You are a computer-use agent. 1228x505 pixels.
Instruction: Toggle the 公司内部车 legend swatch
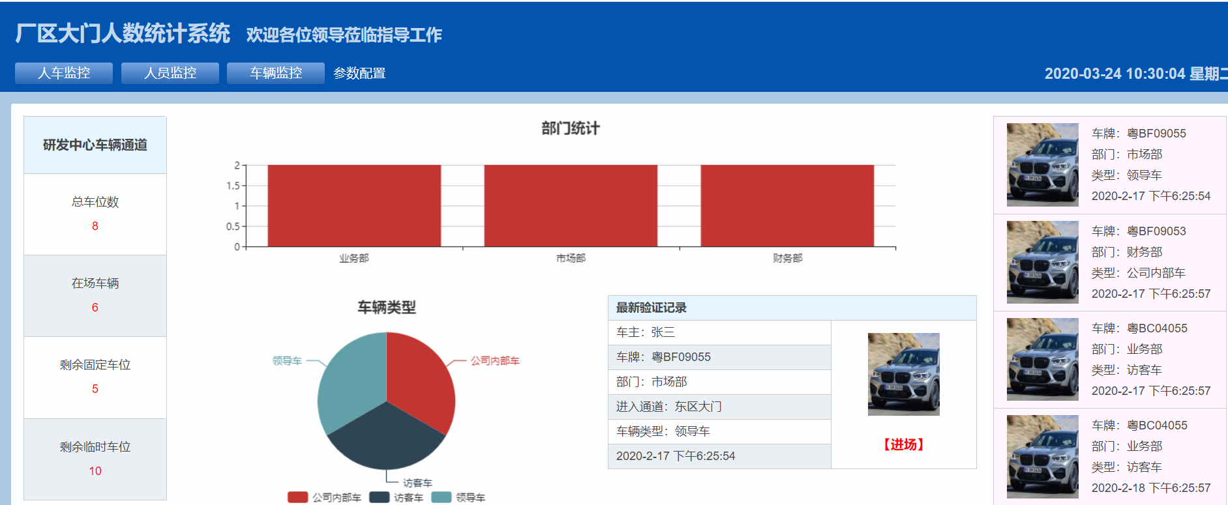(x=297, y=497)
